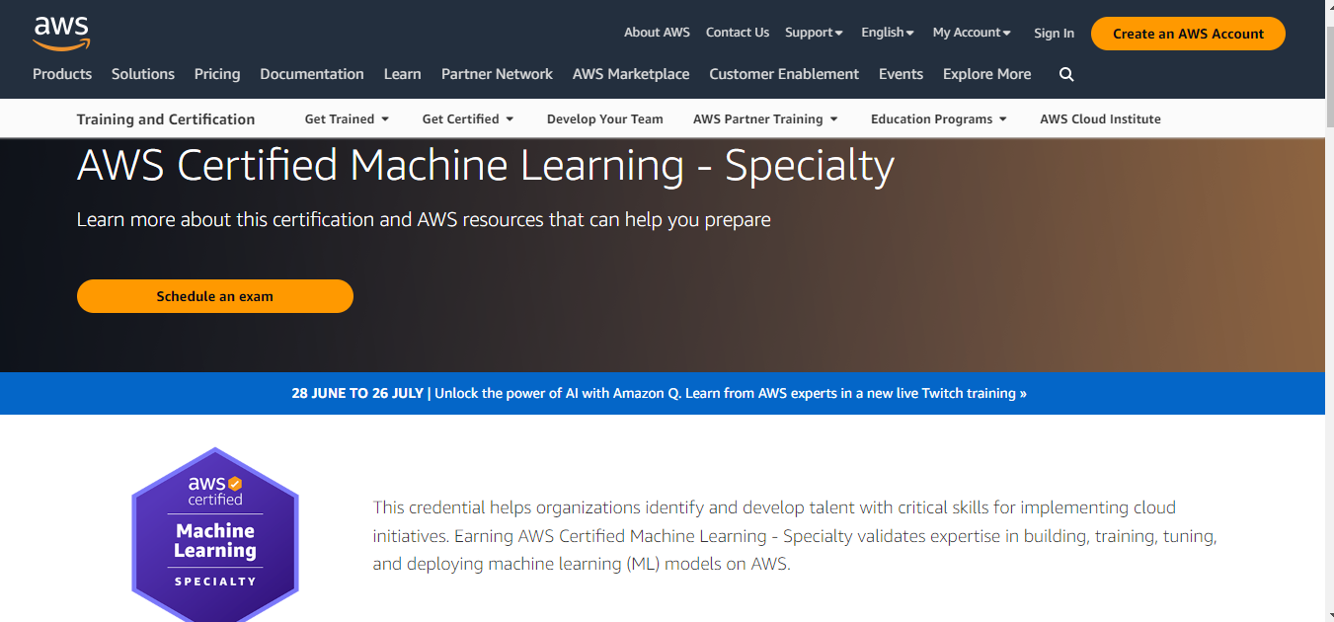Go to AWS Marketplace

point(631,74)
